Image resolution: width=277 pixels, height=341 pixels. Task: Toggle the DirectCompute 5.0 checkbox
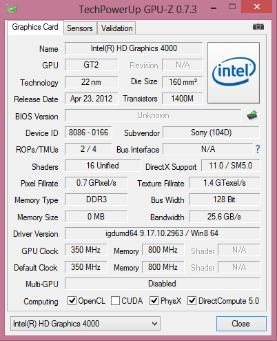pyautogui.click(x=192, y=301)
